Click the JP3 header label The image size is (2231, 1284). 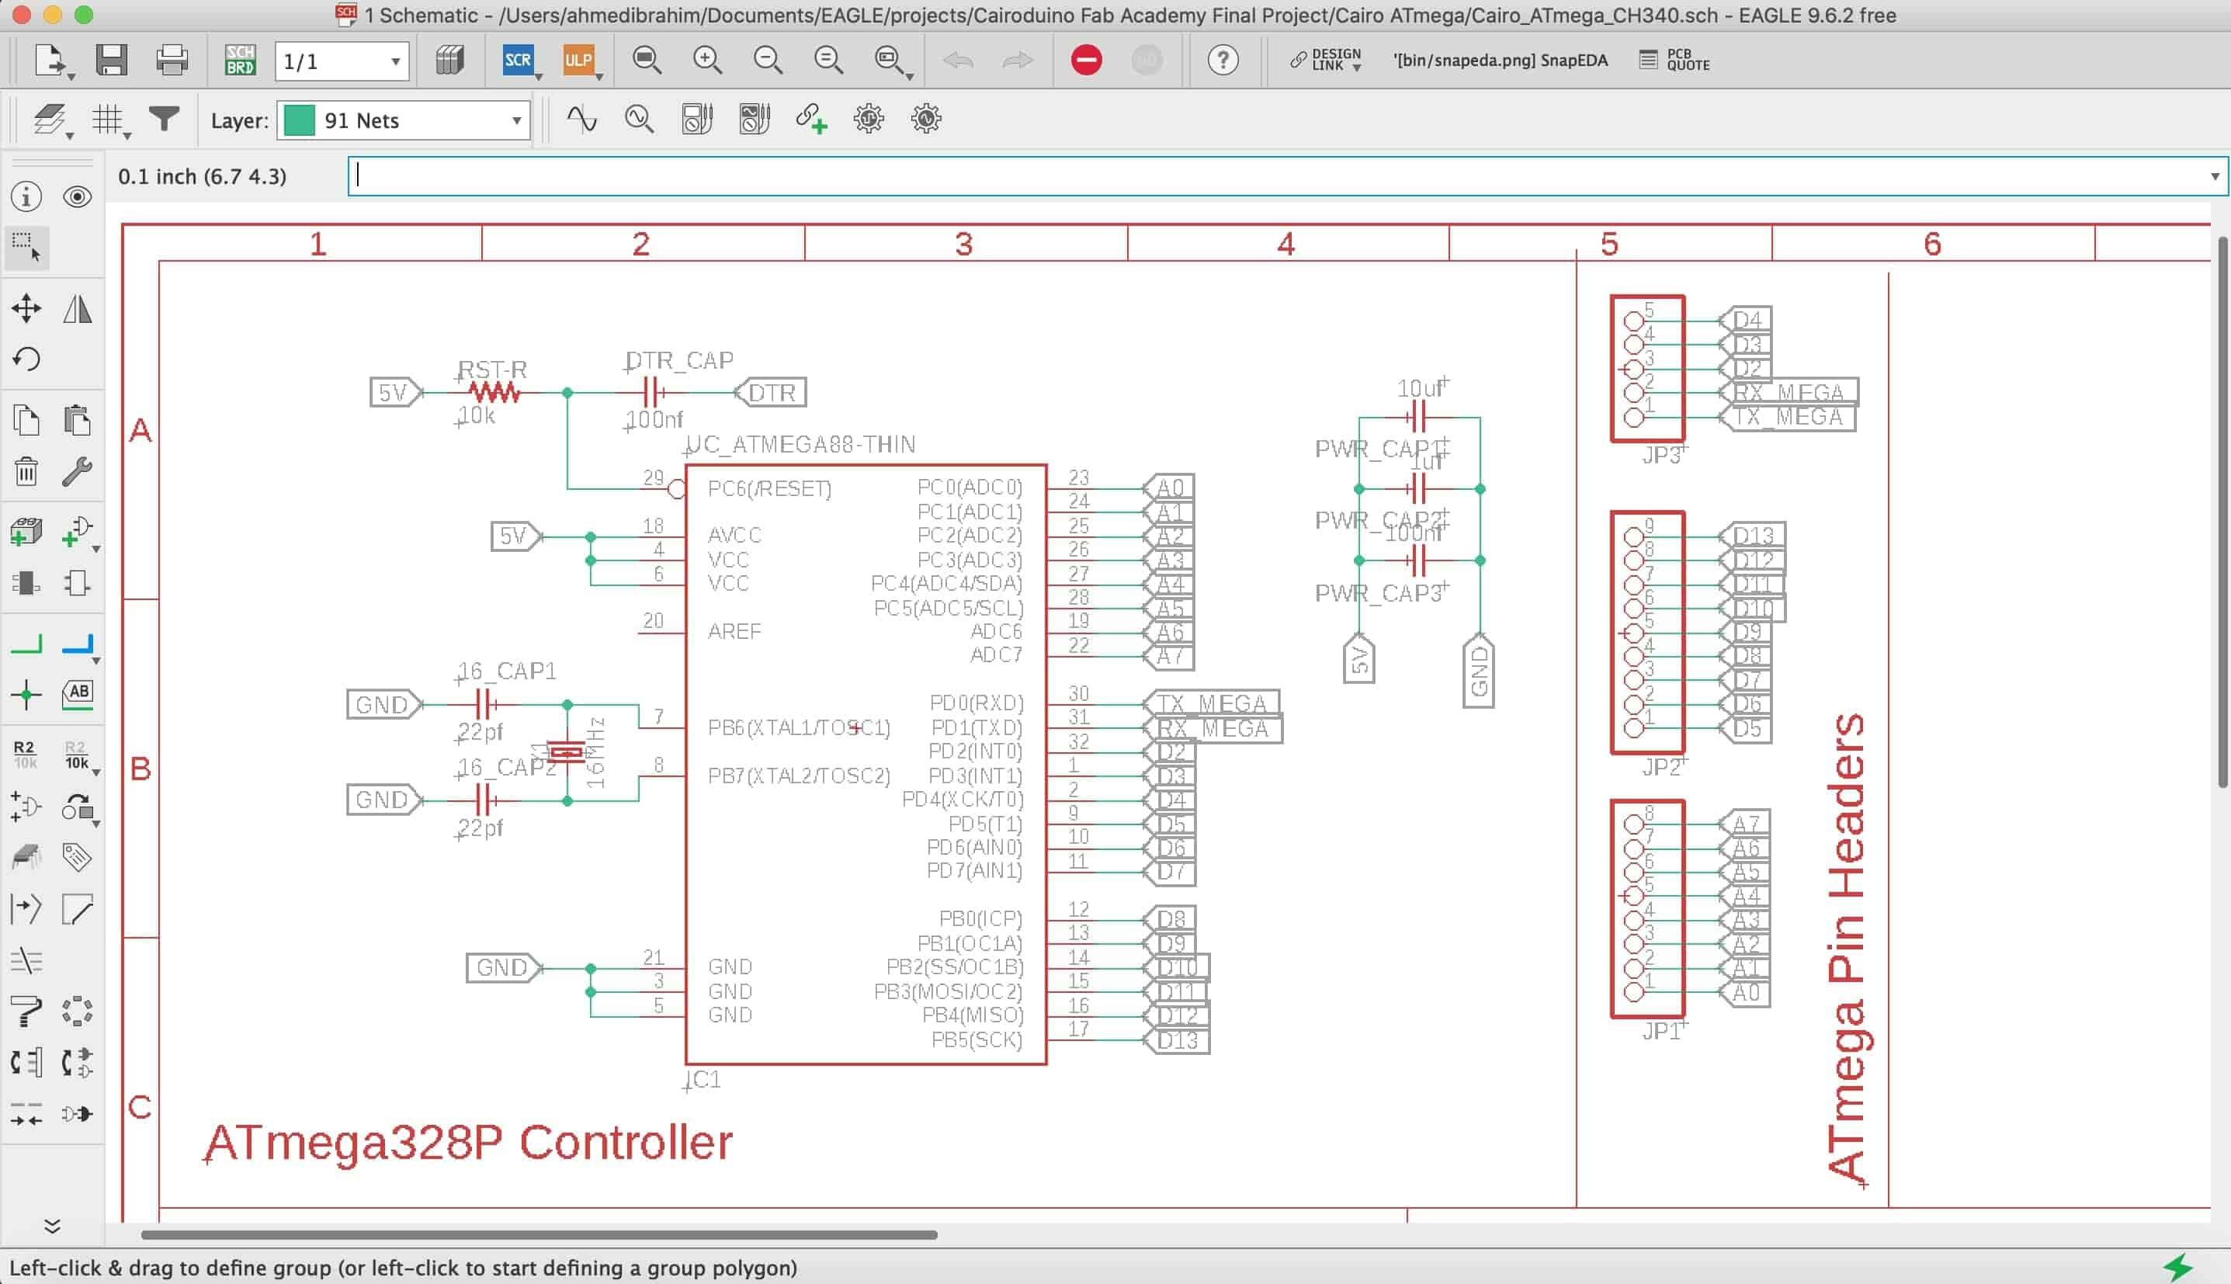[x=1661, y=455]
